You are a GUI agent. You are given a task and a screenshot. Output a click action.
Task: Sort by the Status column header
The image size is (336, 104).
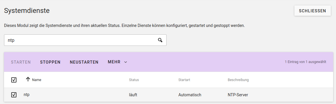[134, 80]
